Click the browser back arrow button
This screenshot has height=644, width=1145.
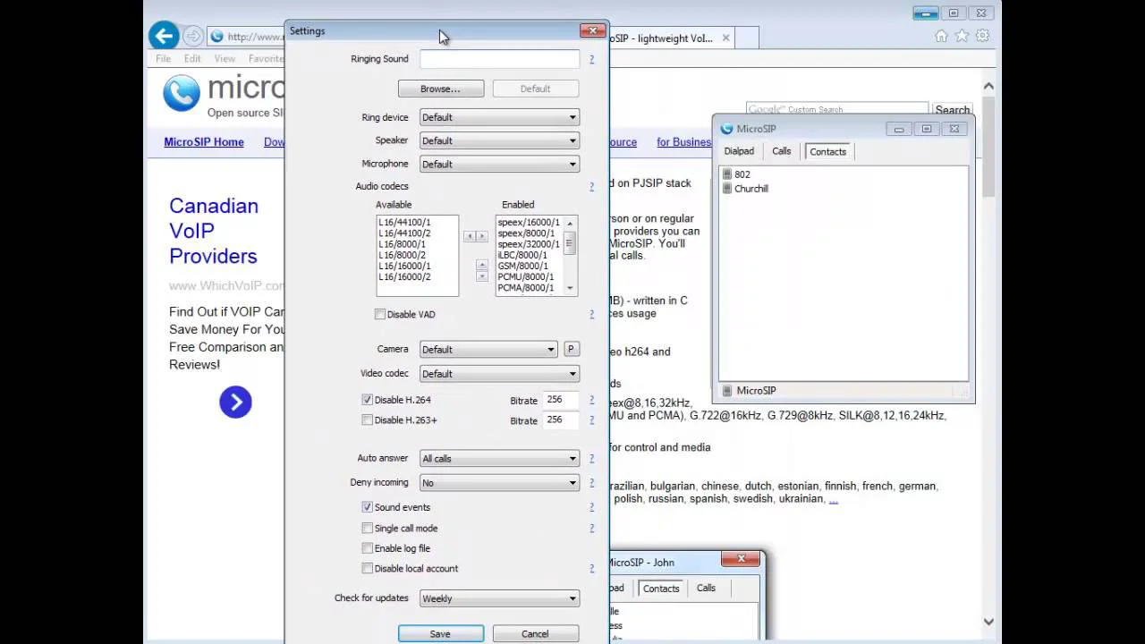tap(164, 36)
